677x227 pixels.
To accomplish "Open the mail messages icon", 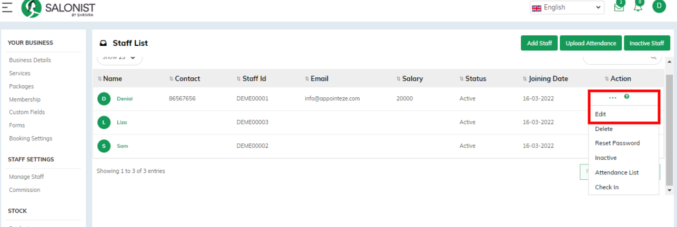I will click(619, 7).
